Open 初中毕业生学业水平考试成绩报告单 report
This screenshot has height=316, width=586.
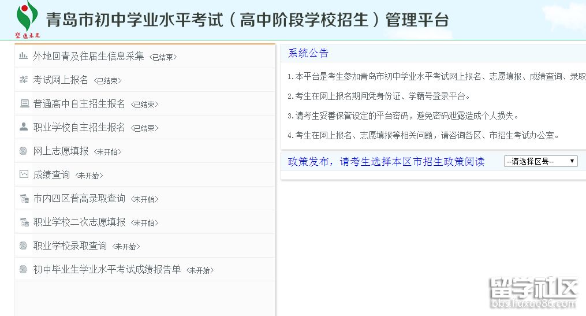point(107,269)
